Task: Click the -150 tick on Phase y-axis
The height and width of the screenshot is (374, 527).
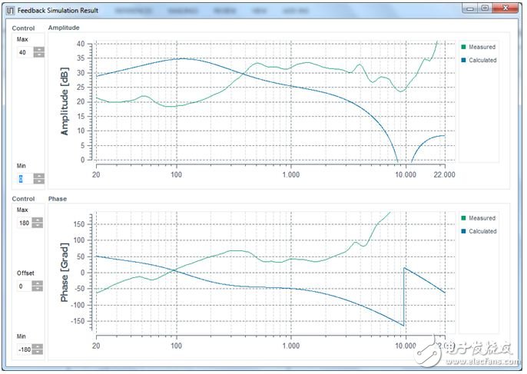Action: pyautogui.click(x=78, y=321)
